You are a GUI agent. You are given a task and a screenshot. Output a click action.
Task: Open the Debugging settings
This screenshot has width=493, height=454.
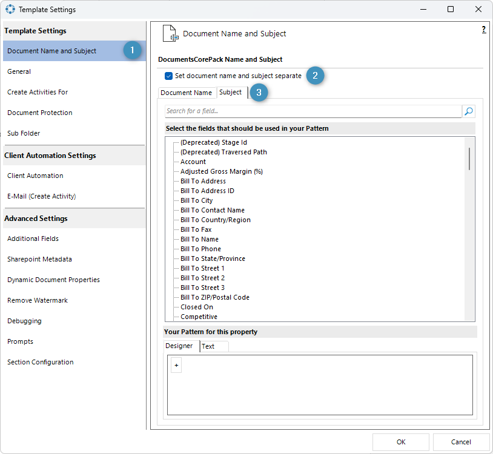pyautogui.click(x=74, y=321)
